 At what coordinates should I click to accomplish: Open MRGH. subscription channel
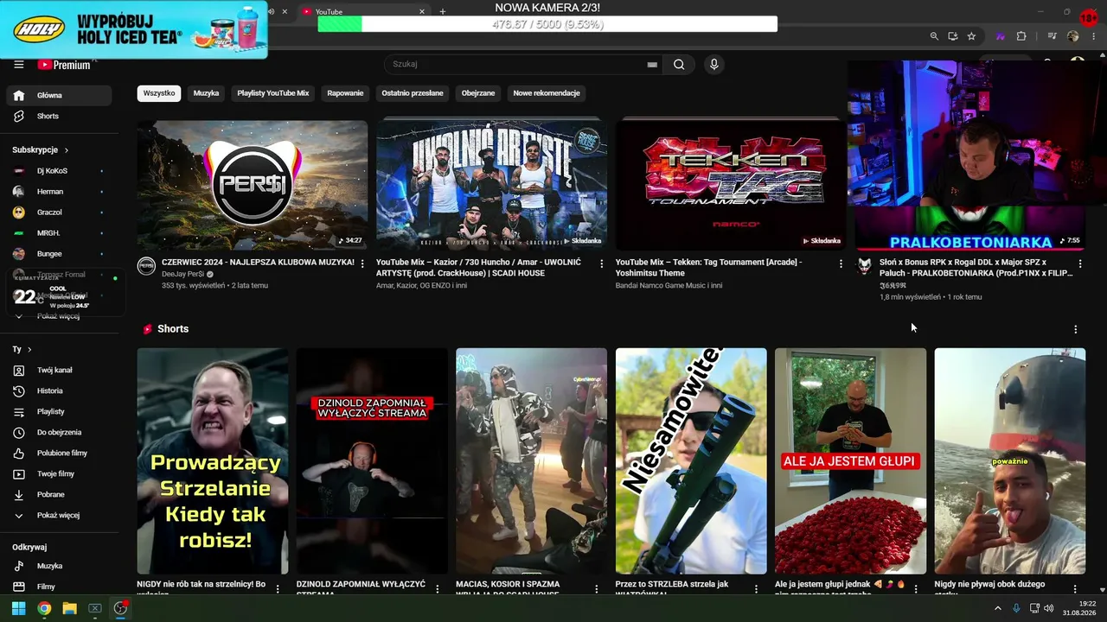pyautogui.click(x=59, y=233)
